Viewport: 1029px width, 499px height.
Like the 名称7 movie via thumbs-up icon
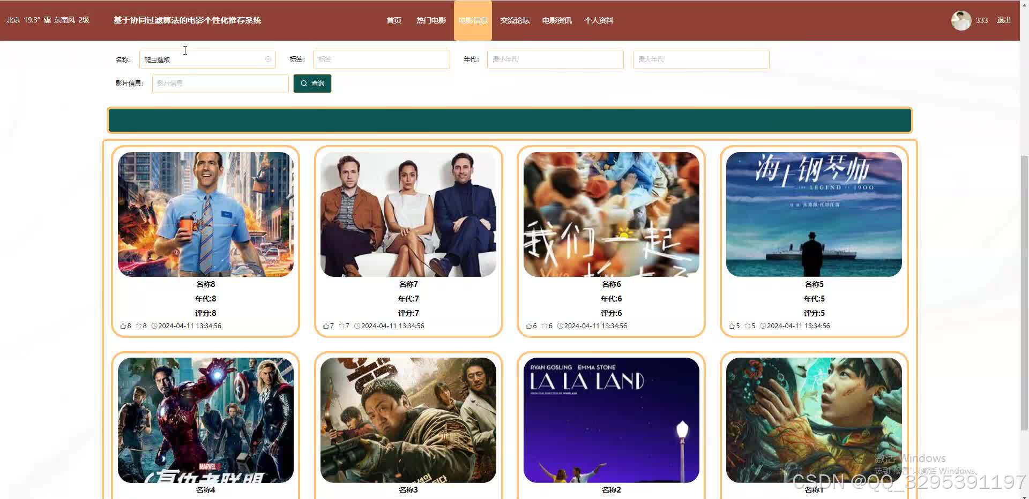326,326
